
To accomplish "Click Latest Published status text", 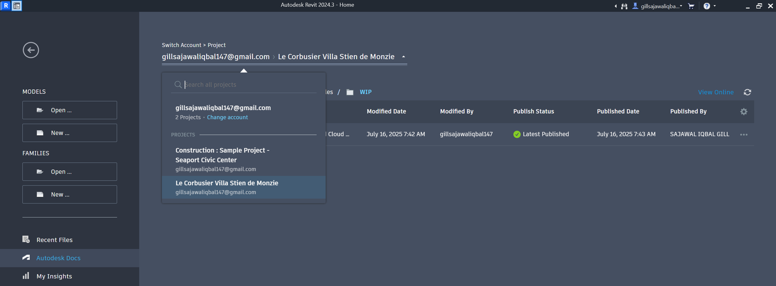I will point(546,134).
